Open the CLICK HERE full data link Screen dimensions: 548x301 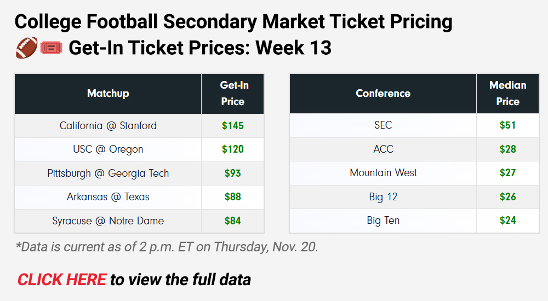[x=61, y=280]
